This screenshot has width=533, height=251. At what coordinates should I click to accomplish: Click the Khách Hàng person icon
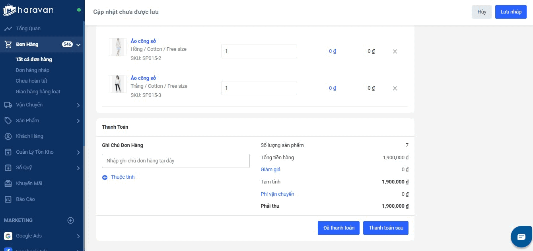pyautogui.click(x=8, y=136)
